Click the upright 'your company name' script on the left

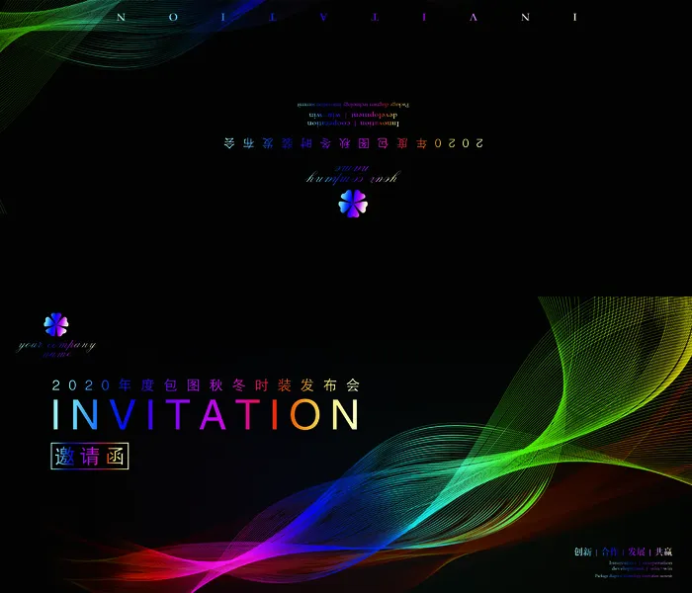[56, 349]
